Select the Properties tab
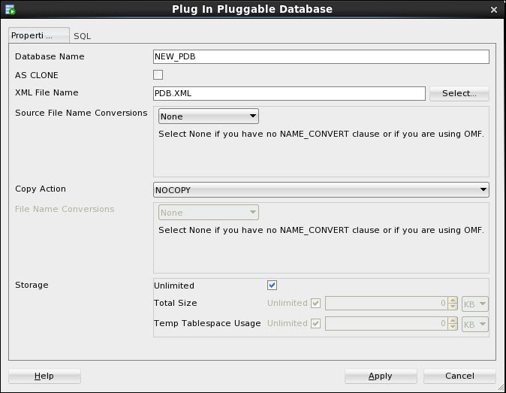 coord(38,35)
